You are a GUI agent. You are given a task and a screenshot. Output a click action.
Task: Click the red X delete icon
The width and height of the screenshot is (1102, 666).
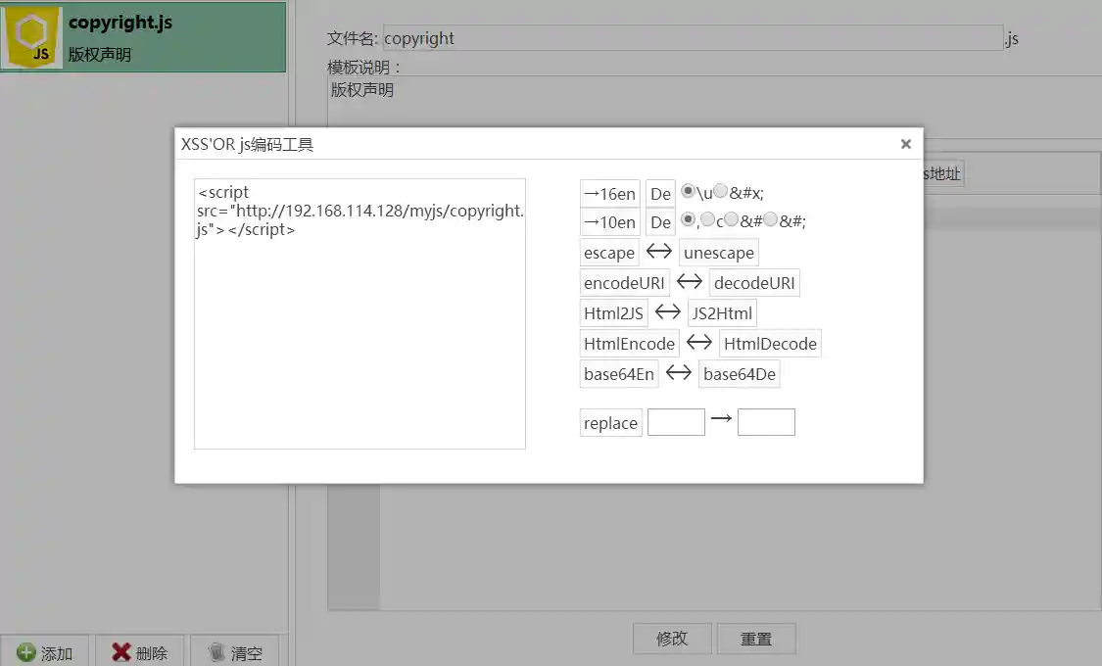click(x=120, y=652)
